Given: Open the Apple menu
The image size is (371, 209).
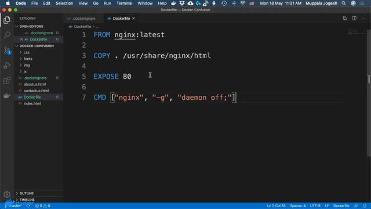Looking at the screenshot, I should [8, 3].
